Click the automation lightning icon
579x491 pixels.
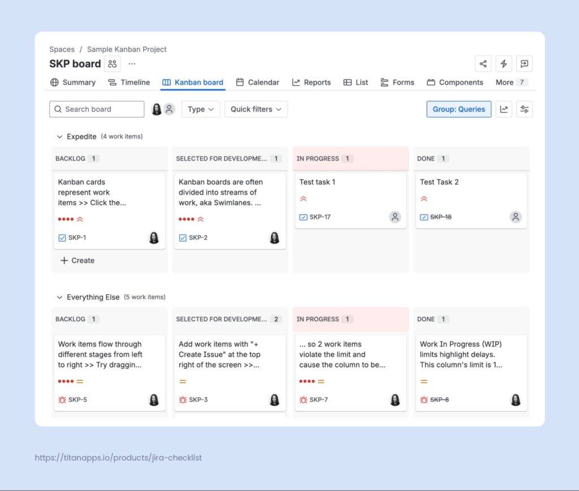coord(503,64)
